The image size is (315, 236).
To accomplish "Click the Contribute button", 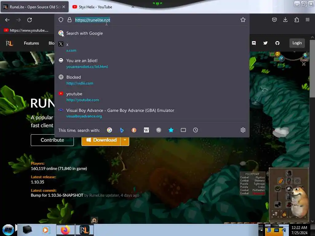I will point(52,140).
